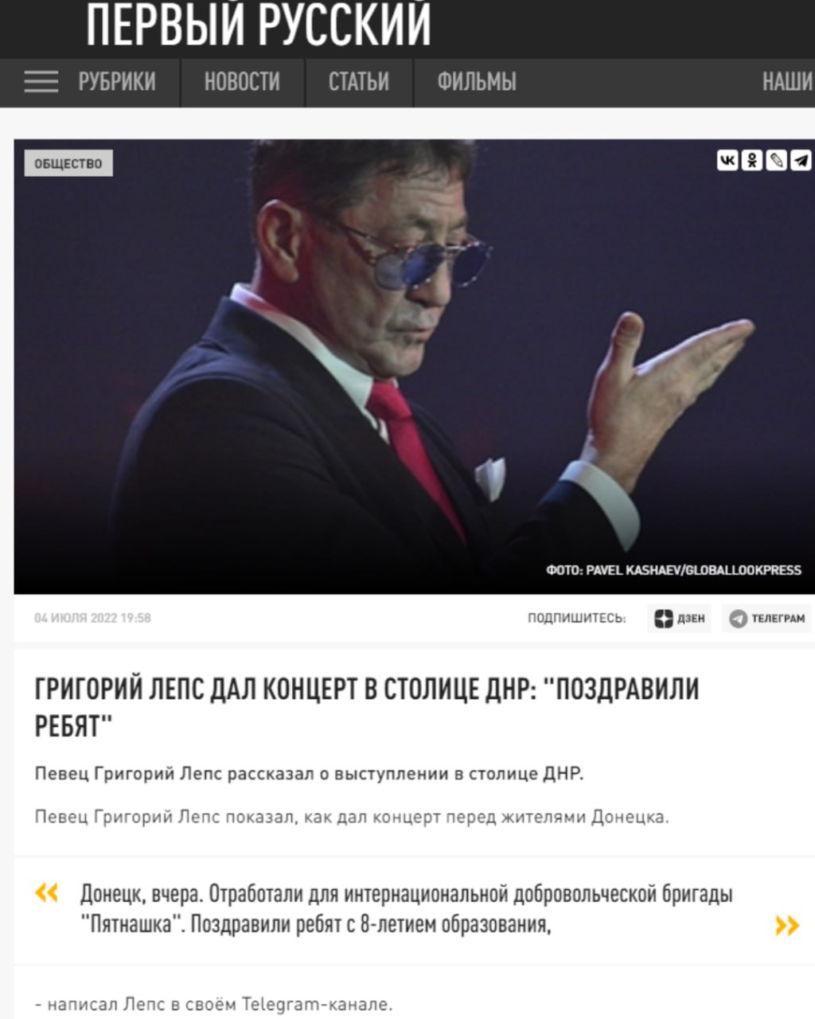Screen dimensions: 815x1019
Task: Go to Статьи section
Action: (x=359, y=81)
